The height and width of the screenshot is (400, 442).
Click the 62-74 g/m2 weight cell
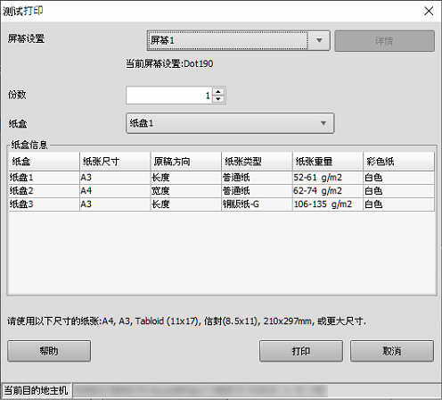pyautogui.click(x=328, y=191)
